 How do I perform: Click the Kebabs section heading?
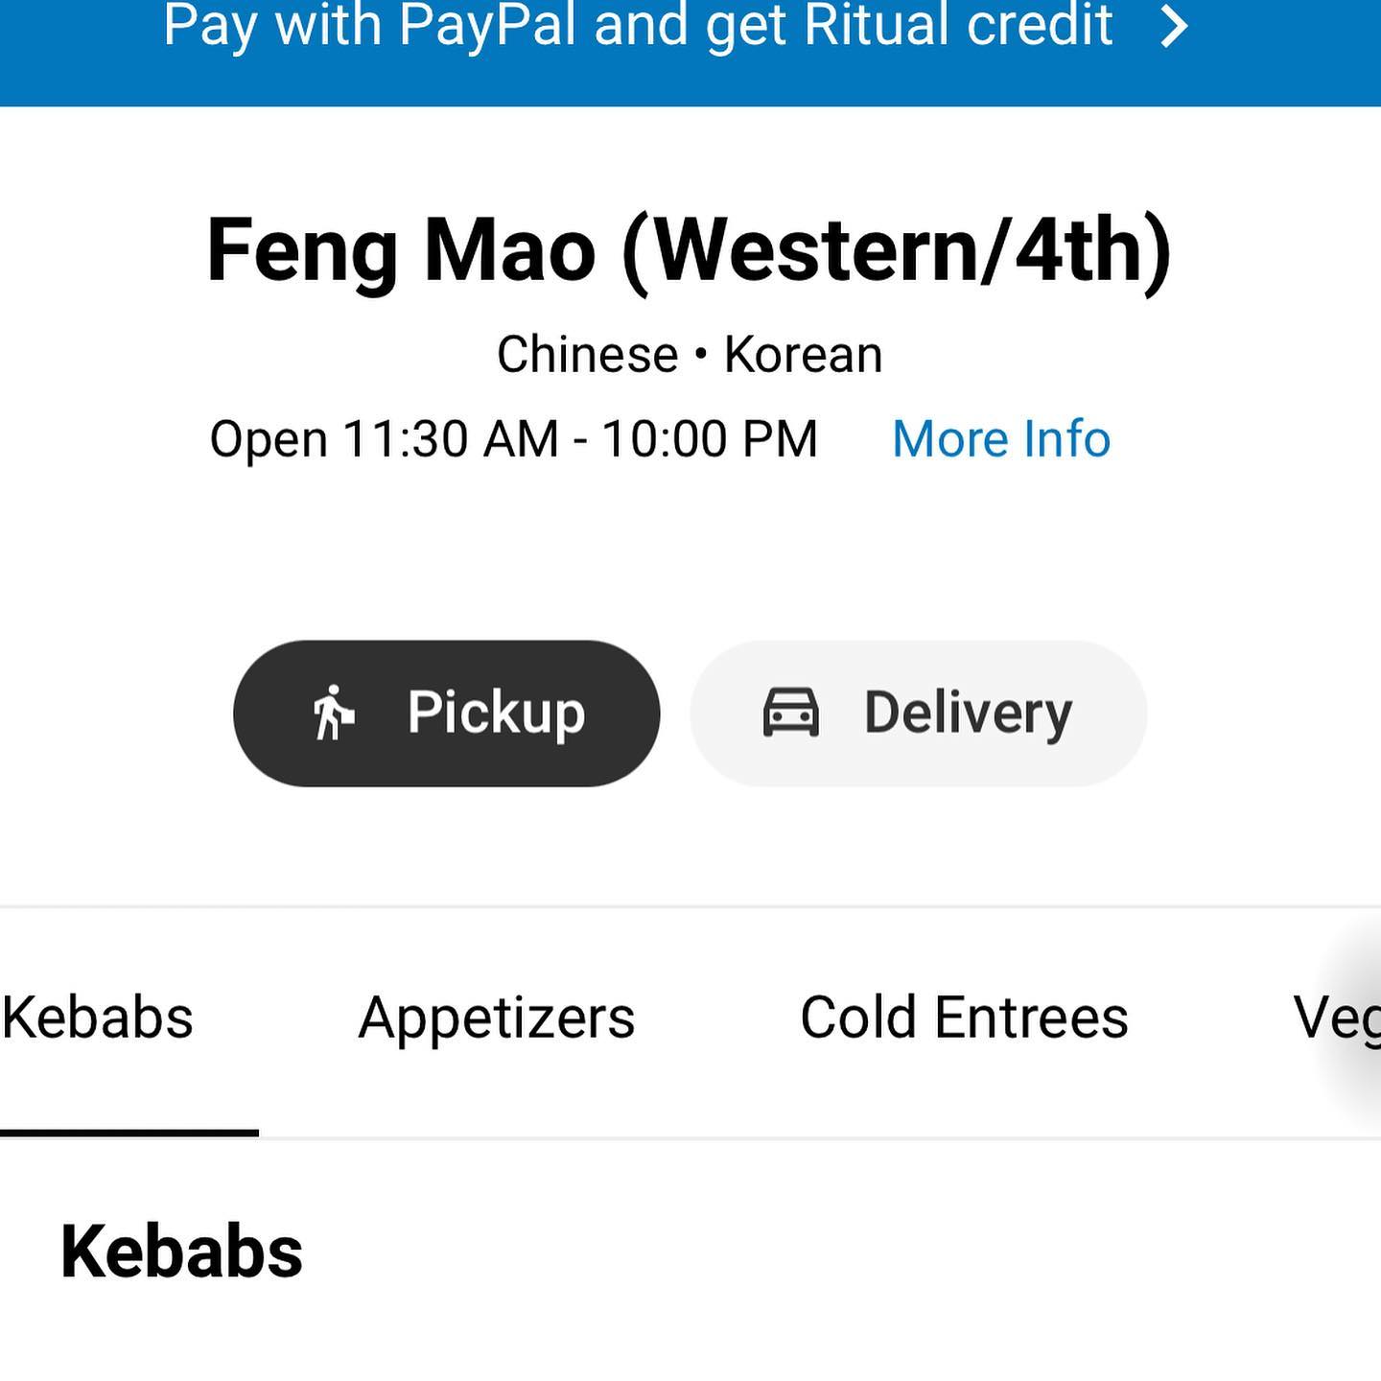coord(181,1252)
